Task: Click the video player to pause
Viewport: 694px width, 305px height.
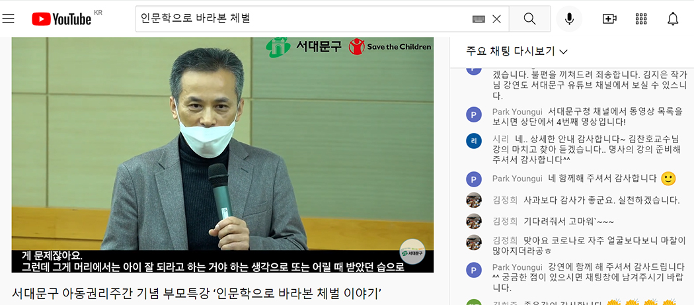Action: point(223,155)
